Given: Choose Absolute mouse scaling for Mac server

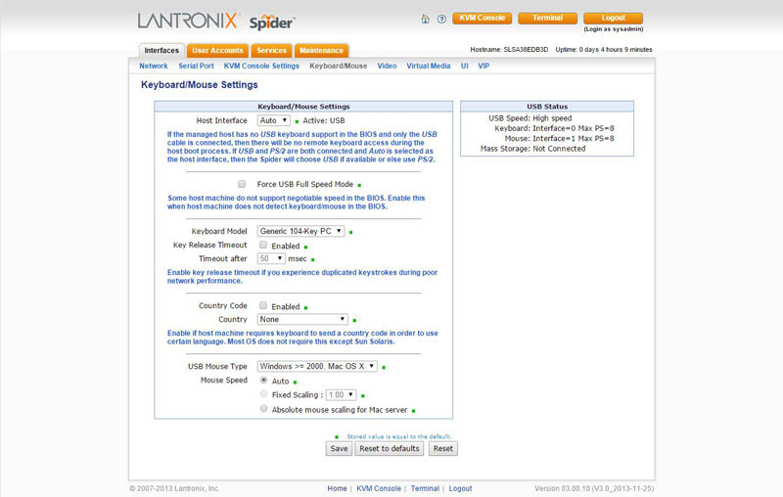Looking at the screenshot, I should 264,410.
